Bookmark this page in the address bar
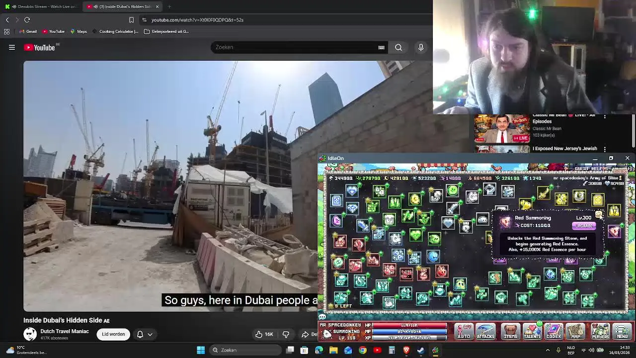636x358 pixels. click(131, 20)
